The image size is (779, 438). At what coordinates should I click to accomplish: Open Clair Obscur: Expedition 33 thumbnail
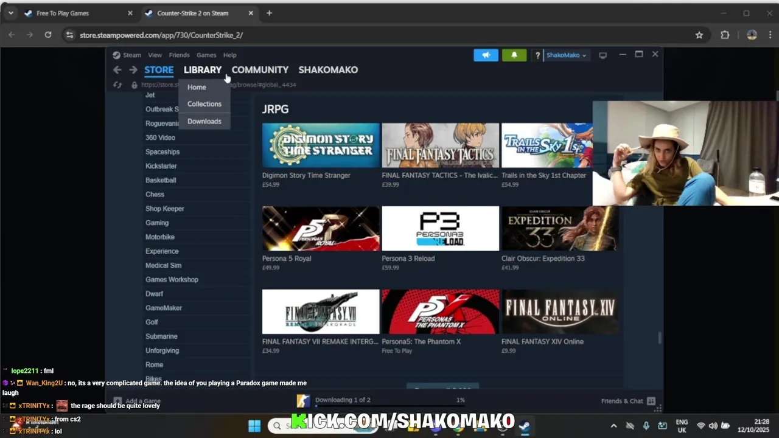pyautogui.click(x=560, y=228)
